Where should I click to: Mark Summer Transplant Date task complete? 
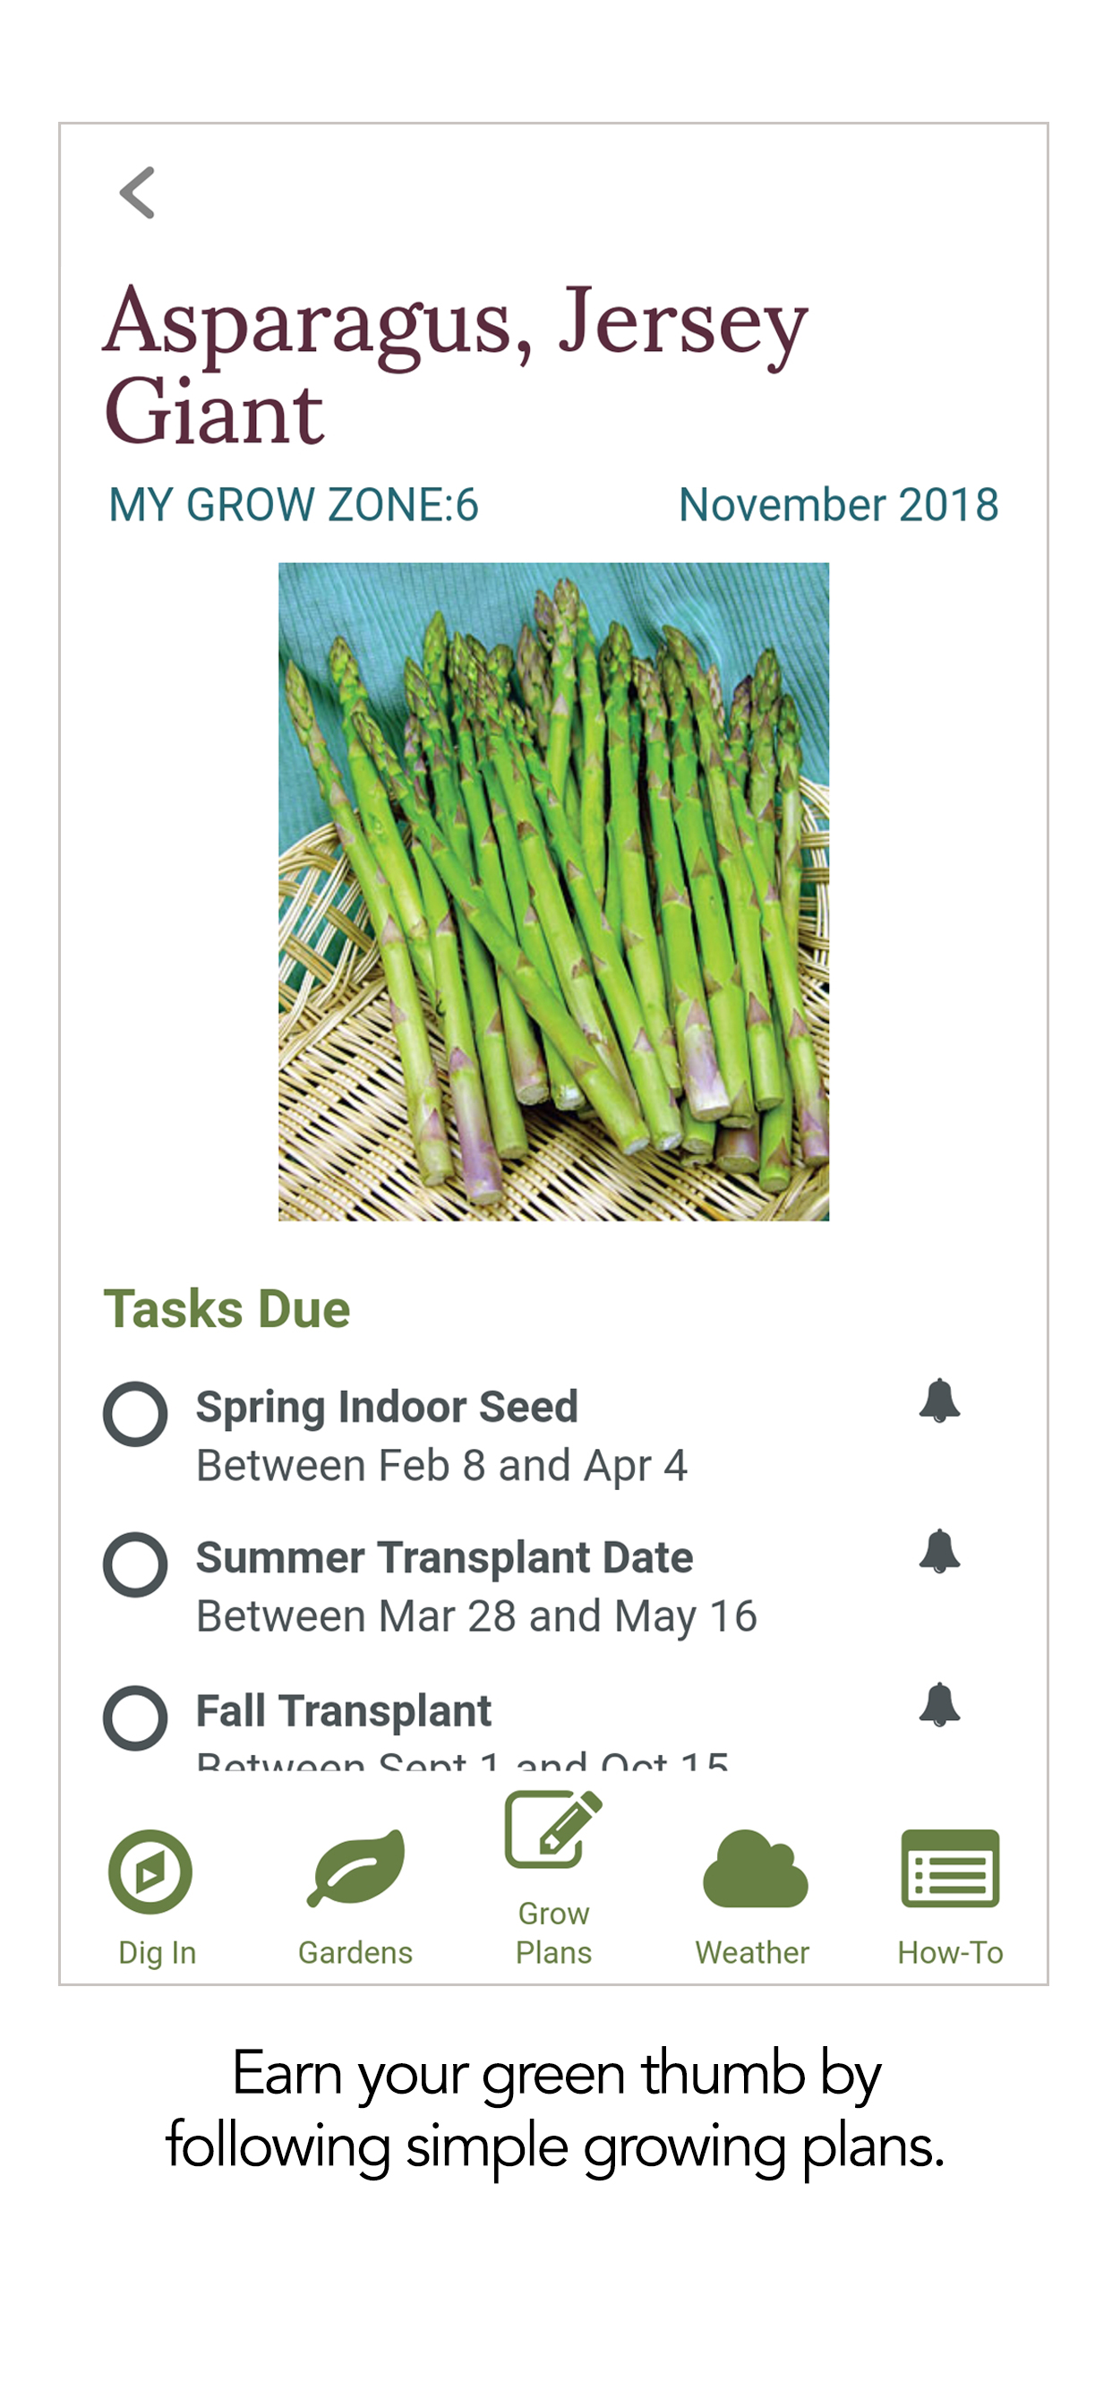tap(135, 1565)
